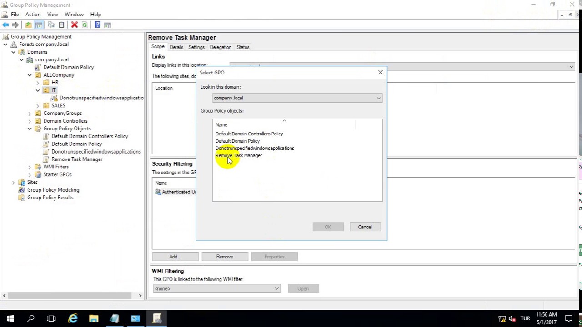This screenshot has height=327, width=582.
Task: Click the blue Help question mark icon
Action: (x=97, y=25)
